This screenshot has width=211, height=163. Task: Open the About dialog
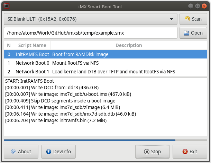click(x=21, y=152)
